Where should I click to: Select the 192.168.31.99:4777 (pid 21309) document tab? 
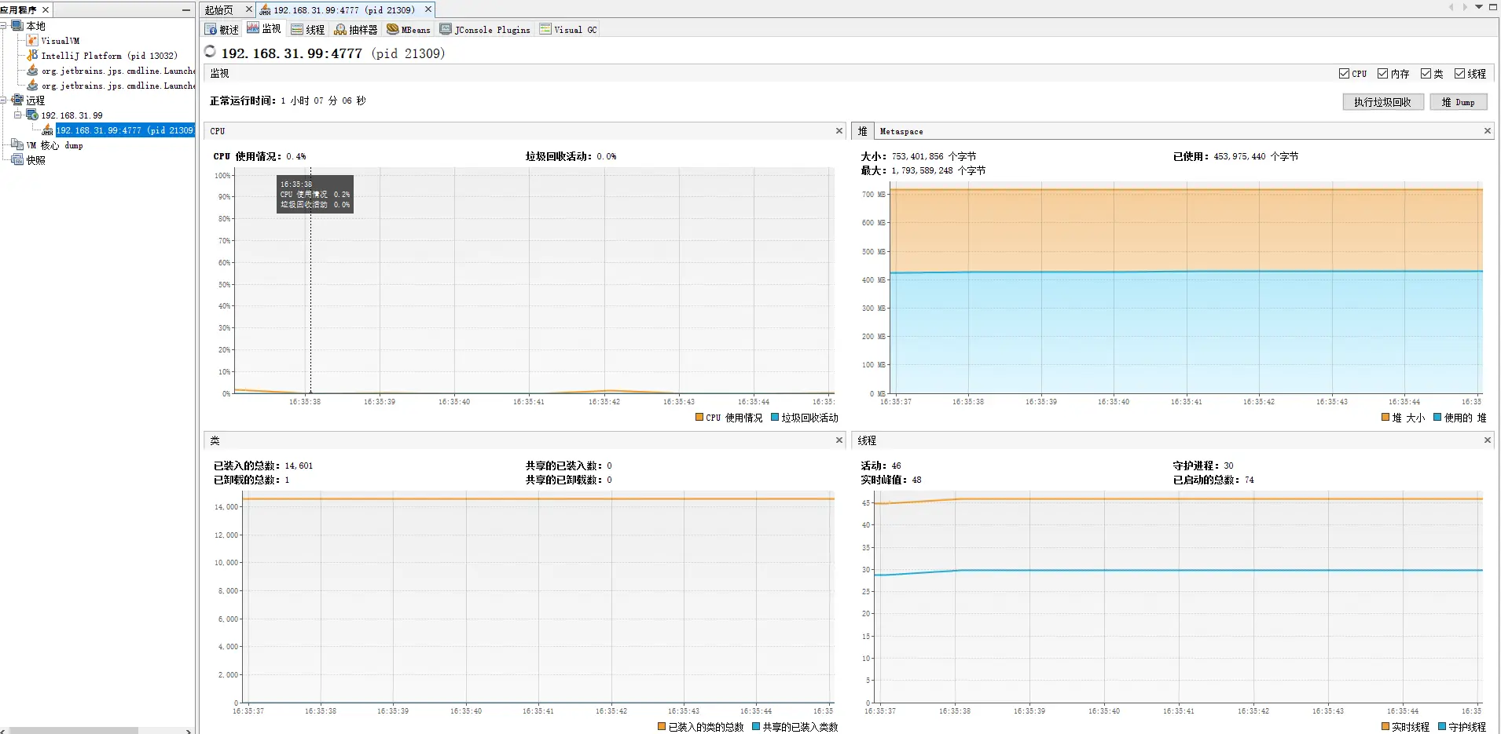click(344, 10)
